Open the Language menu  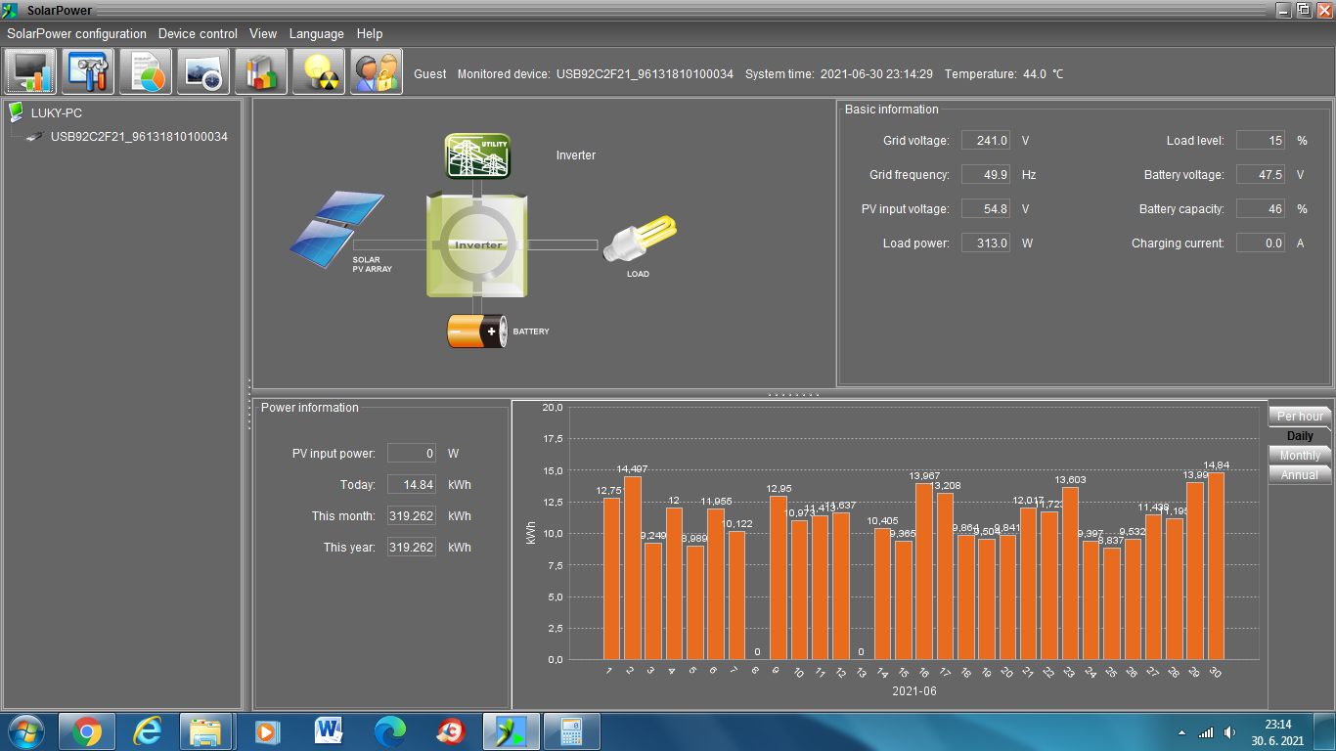pos(316,33)
